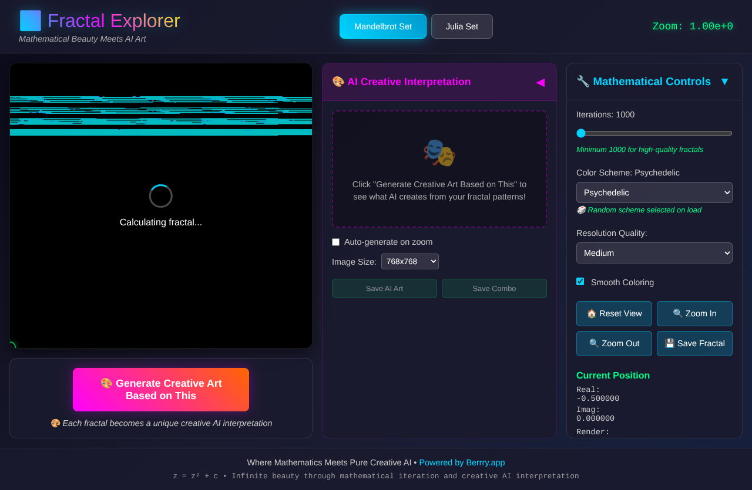Click the theater masks icon in the AI panel
This screenshot has height=490, width=752.
[439, 153]
